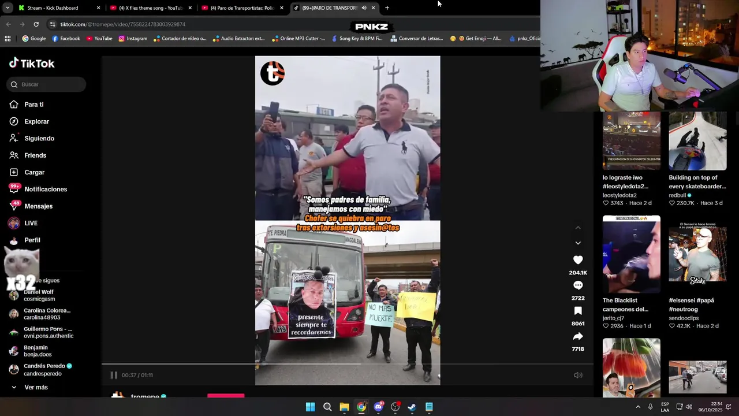
Task: Switch to X files theme song tab
Action: [x=150, y=8]
